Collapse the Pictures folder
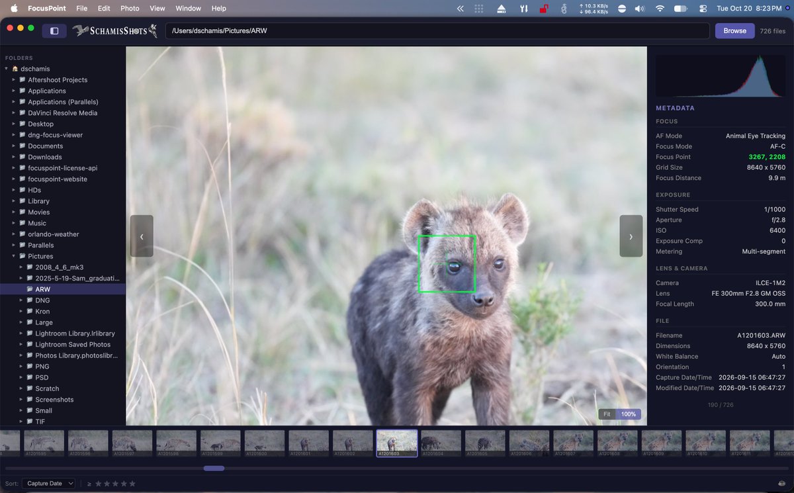Screen dimensions: 794x493 pyautogui.click(x=13, y=256)
